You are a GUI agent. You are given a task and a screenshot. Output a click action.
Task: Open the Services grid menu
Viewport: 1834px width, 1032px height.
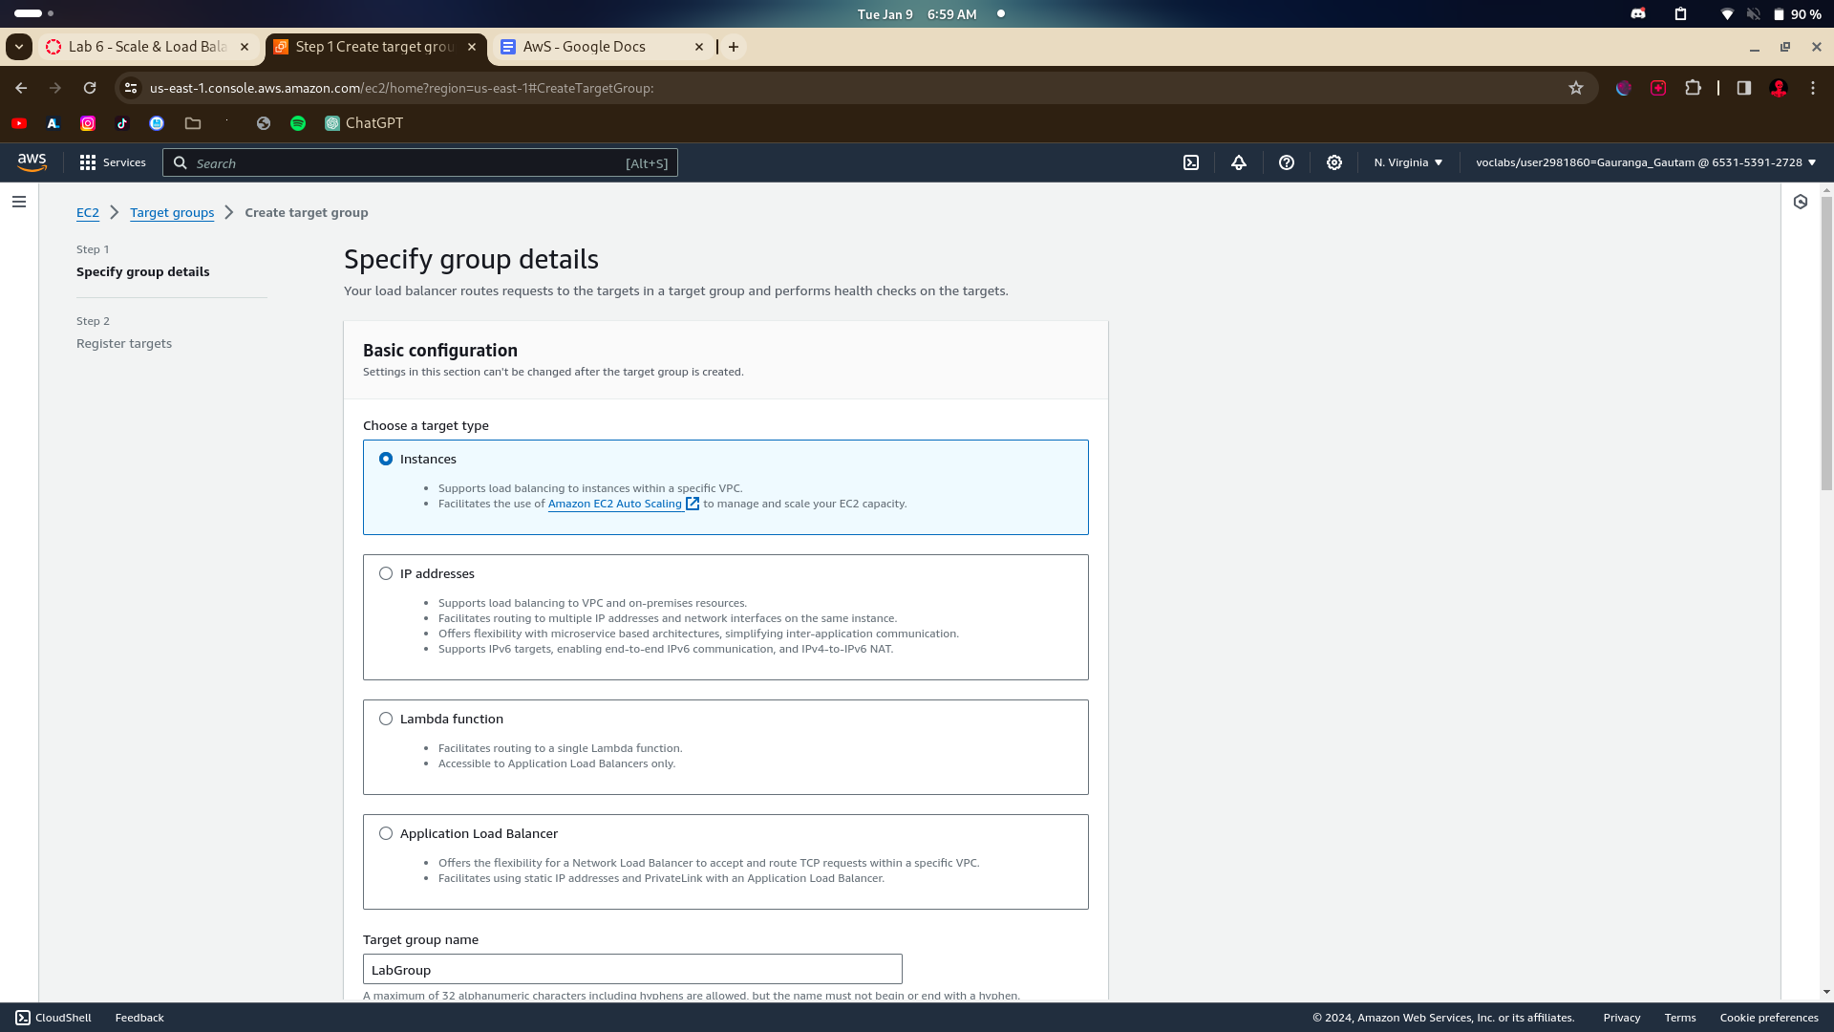(113, 162)
